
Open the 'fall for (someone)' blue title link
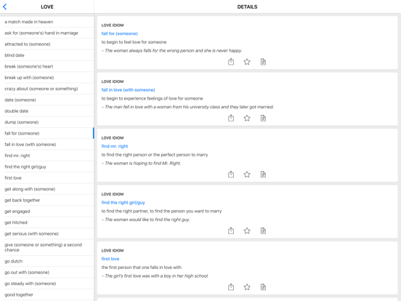(119, 33)
